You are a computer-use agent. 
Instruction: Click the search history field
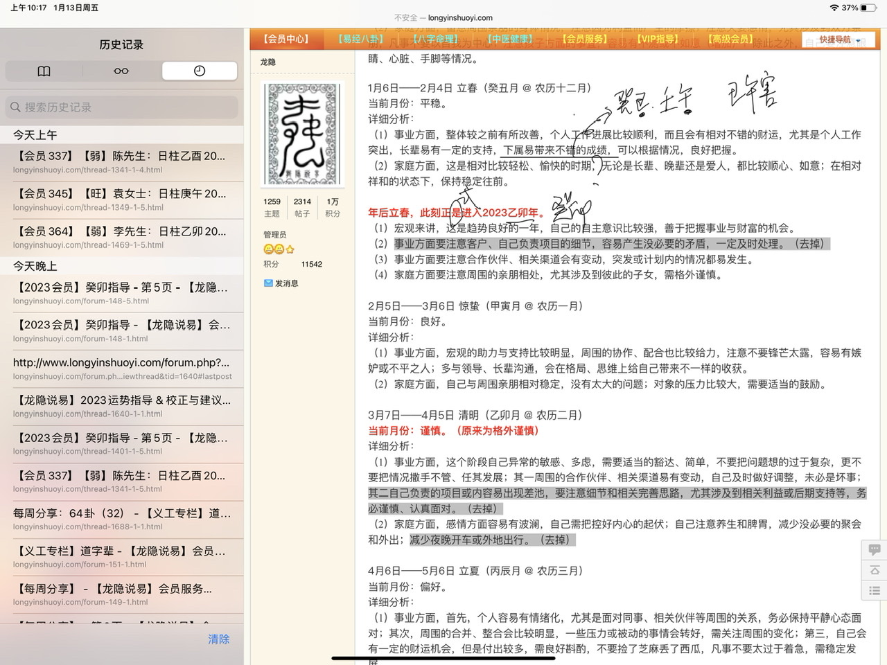[122, 107]
